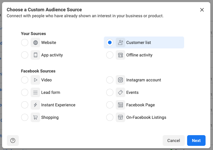Pick the Instagram account radio button

110,80
